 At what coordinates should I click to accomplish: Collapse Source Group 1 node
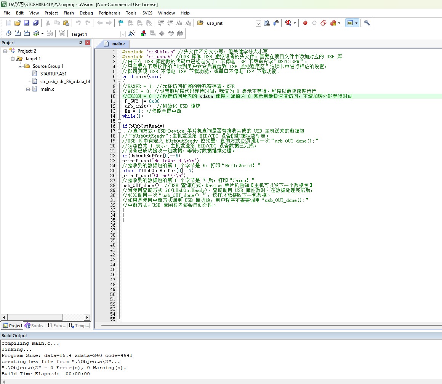(20, 66)
